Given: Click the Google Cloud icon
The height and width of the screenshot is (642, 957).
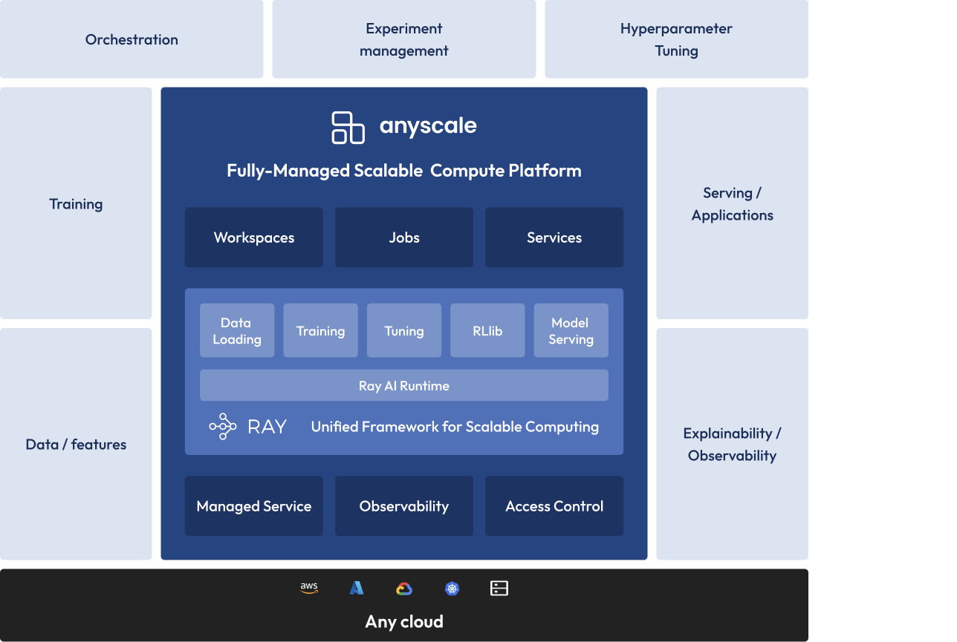Looking at the screenshot, I should 404,589.
